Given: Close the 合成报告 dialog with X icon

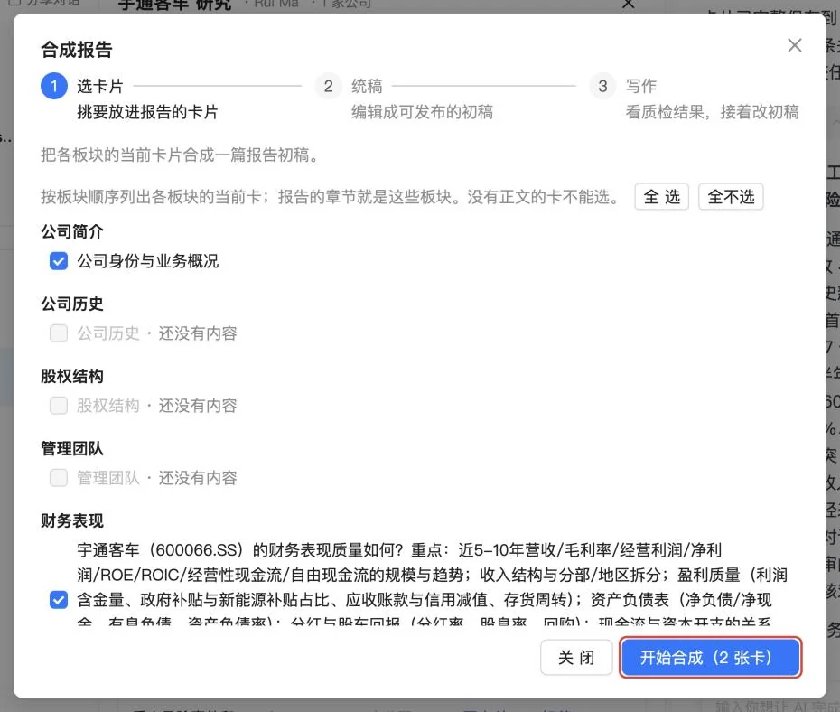Looking at the screenshot, I should pos(795,45).
